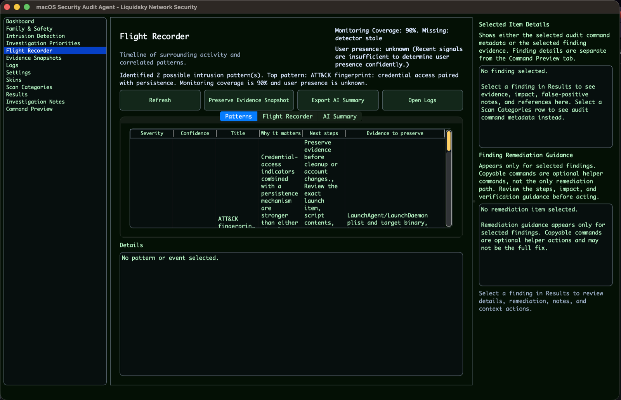Switch to the Patterns tab

click(x=238, y=116)
